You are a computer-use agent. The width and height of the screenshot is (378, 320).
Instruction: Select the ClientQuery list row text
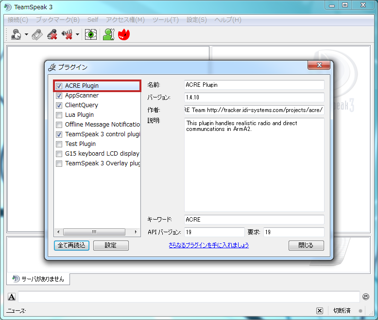(x=82, y=105)
